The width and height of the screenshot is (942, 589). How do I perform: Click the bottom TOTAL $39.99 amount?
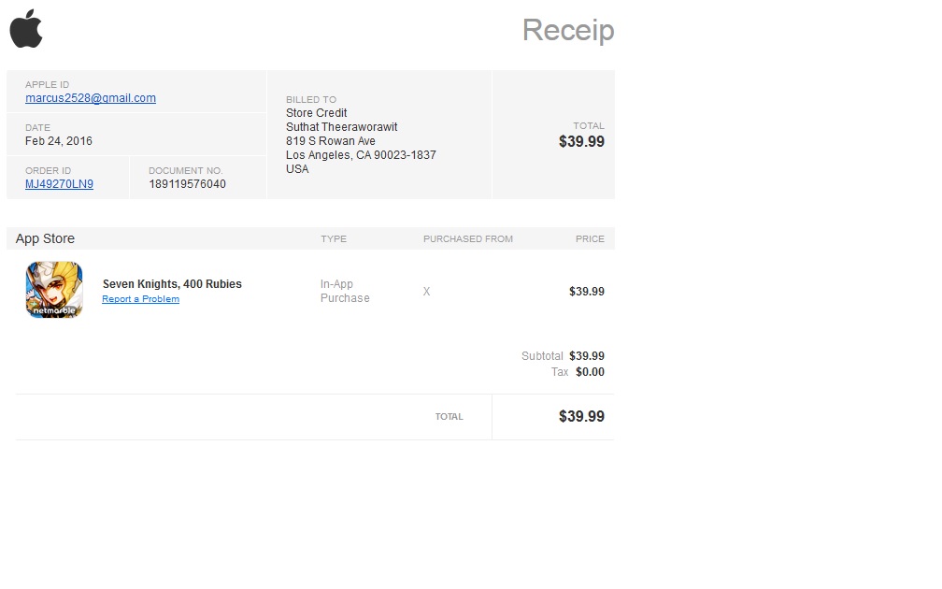tap(581, 417)
